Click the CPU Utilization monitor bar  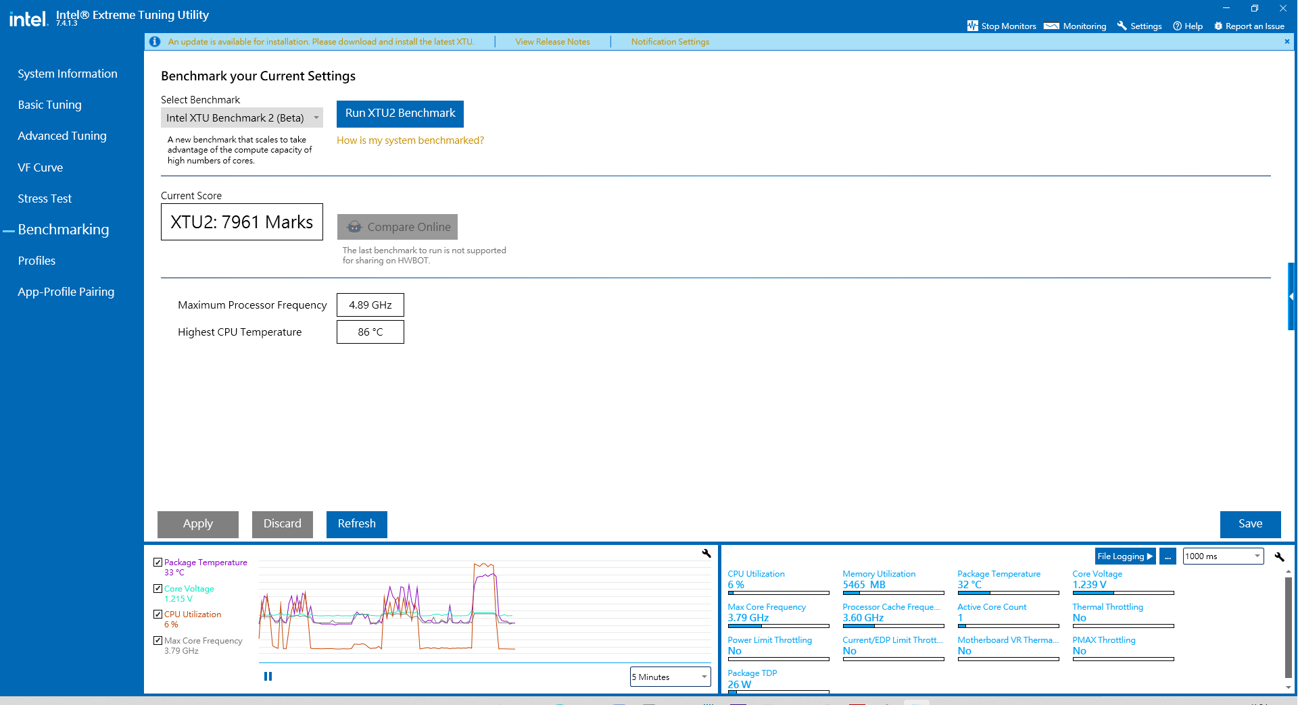tap(778, 593)
